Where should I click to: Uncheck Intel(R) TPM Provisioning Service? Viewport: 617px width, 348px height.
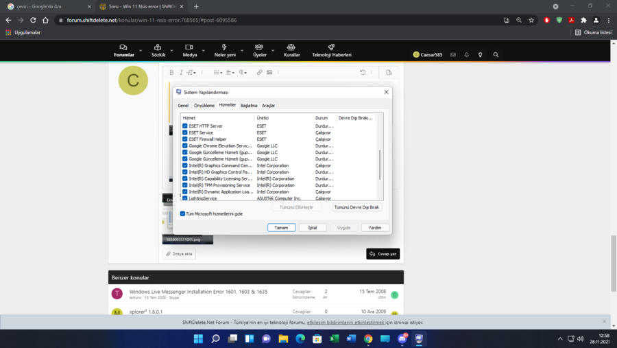pyautogui.click(x=185, y=185)
